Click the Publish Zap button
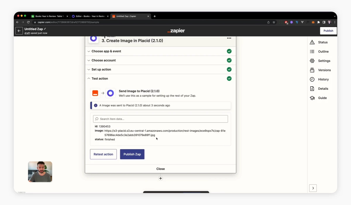Viewport: 351px width, 205px height. 132,154
